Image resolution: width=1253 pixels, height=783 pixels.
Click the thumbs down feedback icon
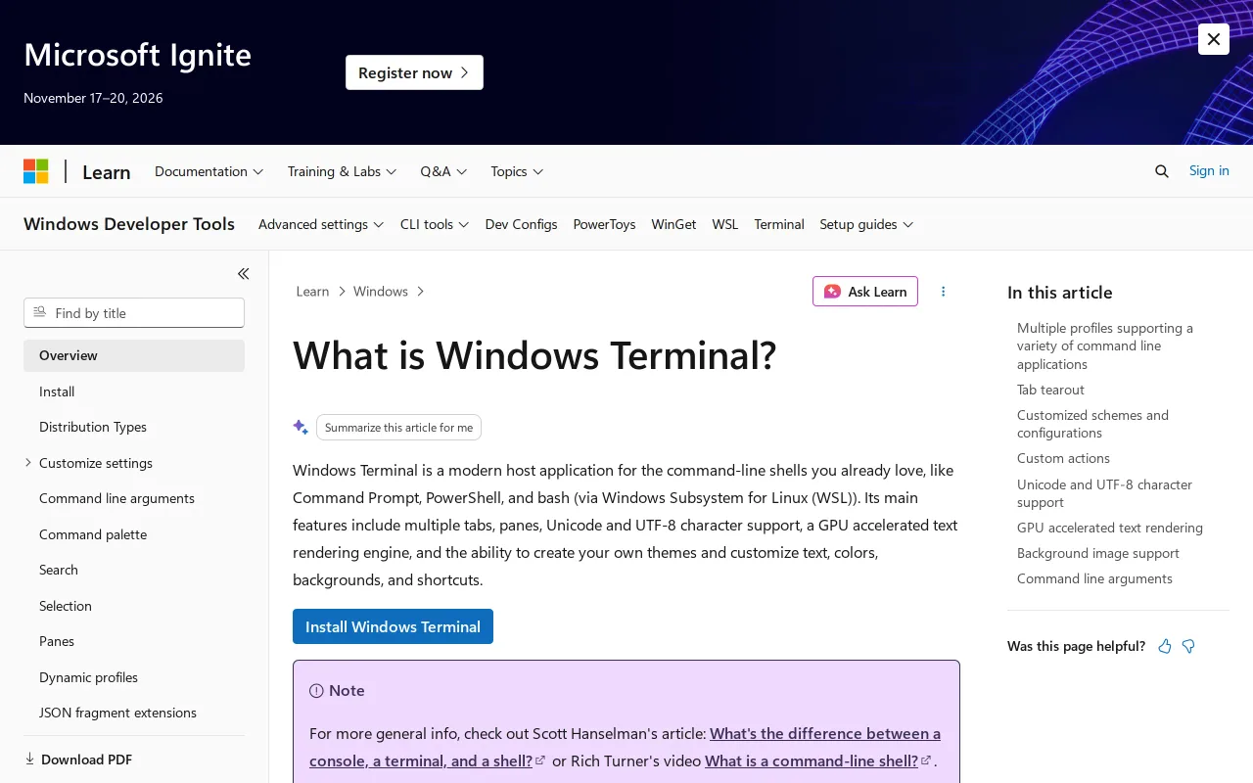coord(1188,646)
